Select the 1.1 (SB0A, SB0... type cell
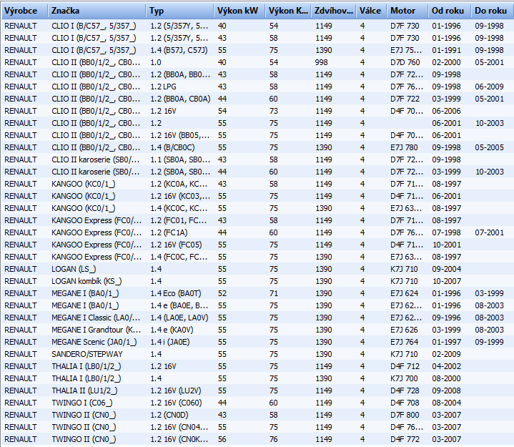The image size is (514, 447). [180, 159]
